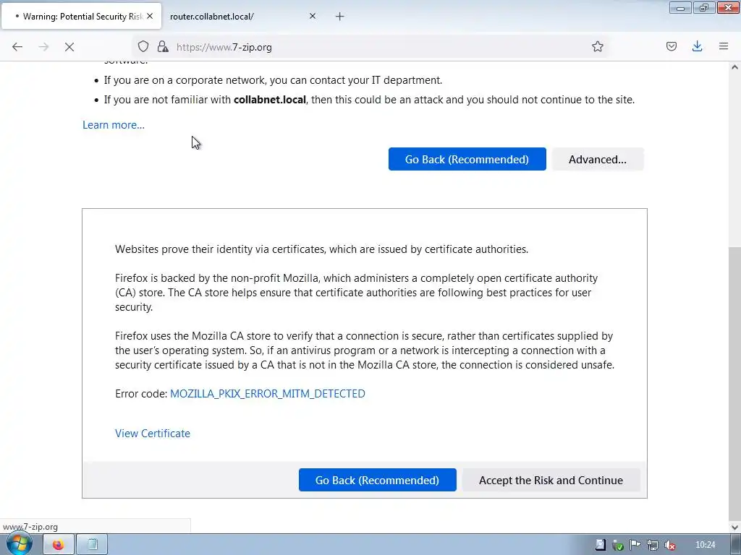Restore down the Firefox window
Viewport: 741px width, 555px height.
point(703,8)
